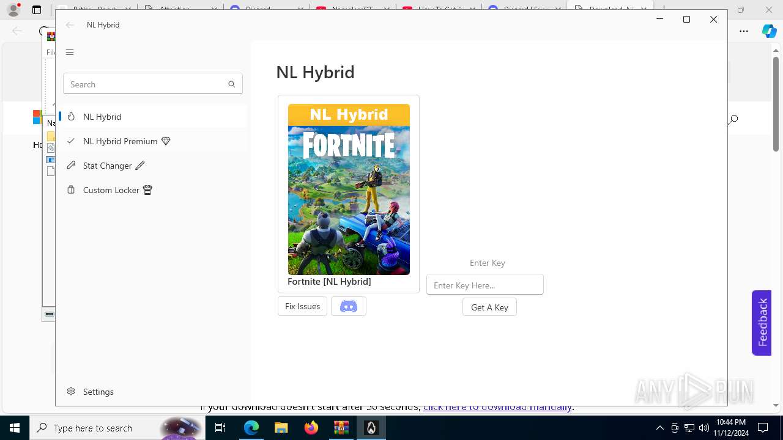
Task: Click the NL Hybrid app taskbar icon
Action: pos(371,428)
